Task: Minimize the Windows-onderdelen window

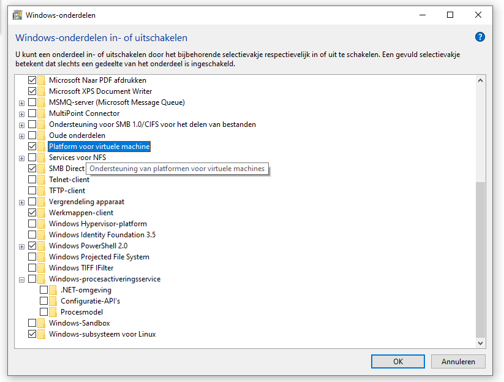Action: (423, 15)
